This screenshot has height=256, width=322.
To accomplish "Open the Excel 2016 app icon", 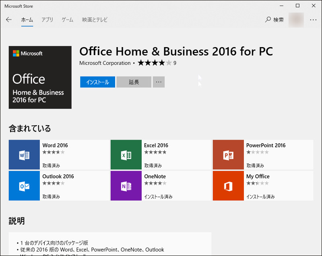I will click(126, 155).
